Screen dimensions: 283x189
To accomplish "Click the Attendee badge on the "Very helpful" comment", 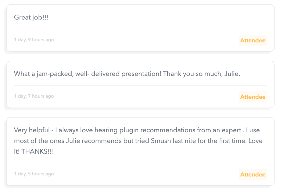I will [253, 175].
